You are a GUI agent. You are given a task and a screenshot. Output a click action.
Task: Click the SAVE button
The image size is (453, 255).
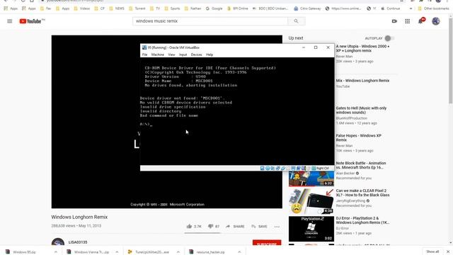tap(259, 227)
